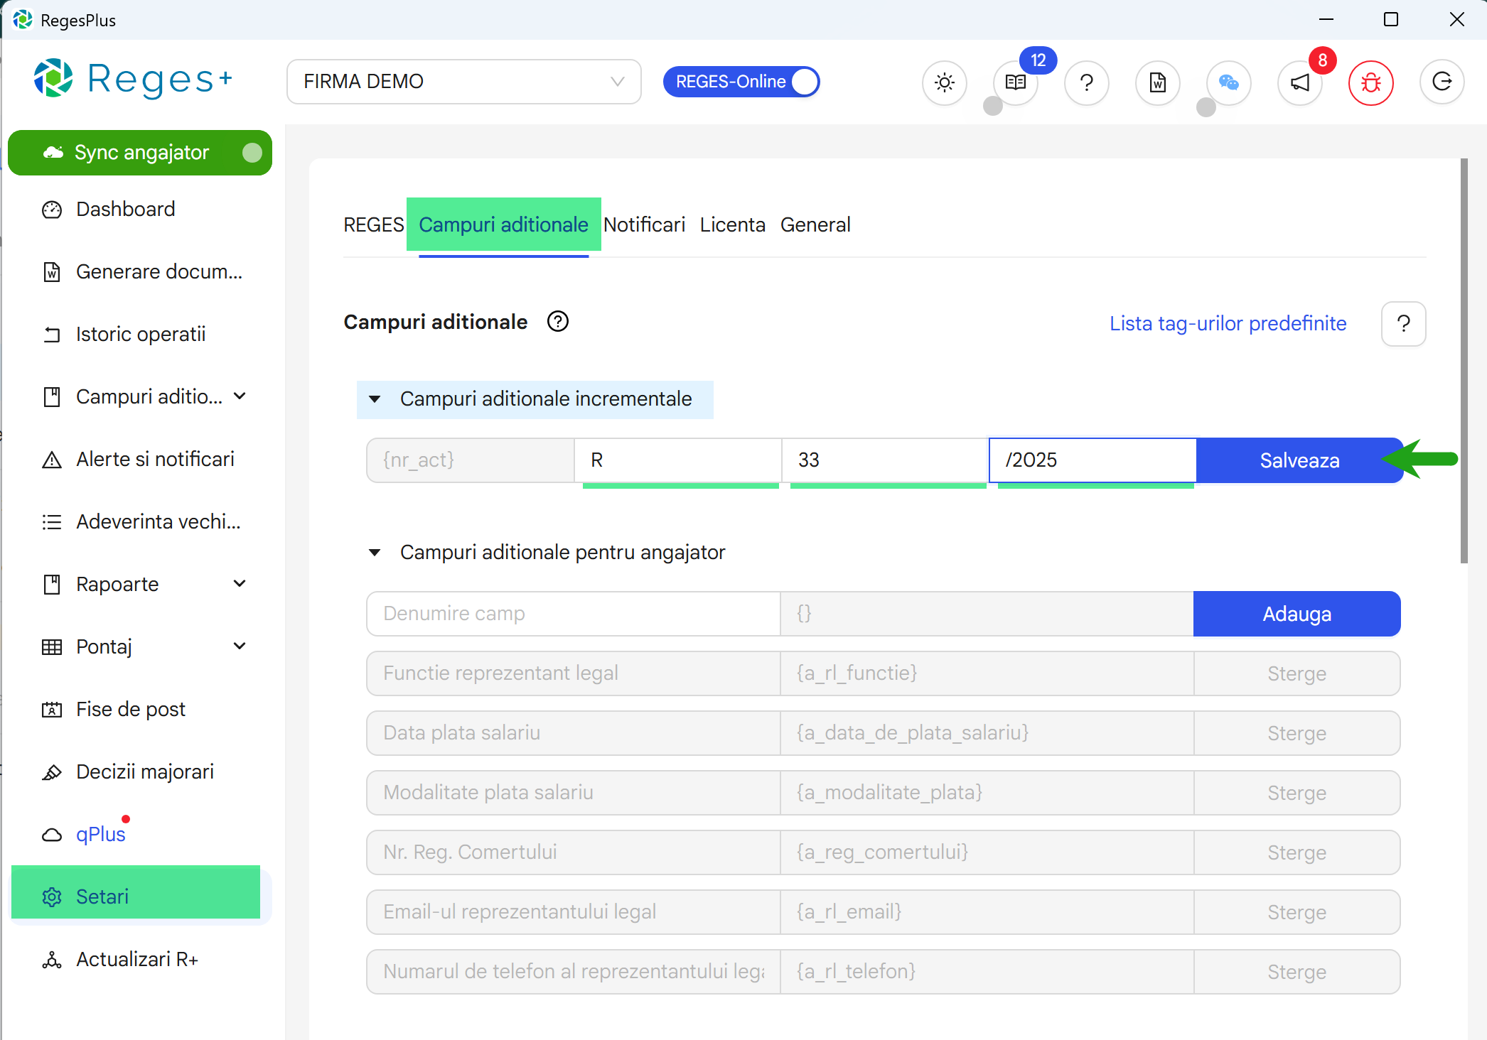Click the red bug report icon

[x=1370, y=82]
